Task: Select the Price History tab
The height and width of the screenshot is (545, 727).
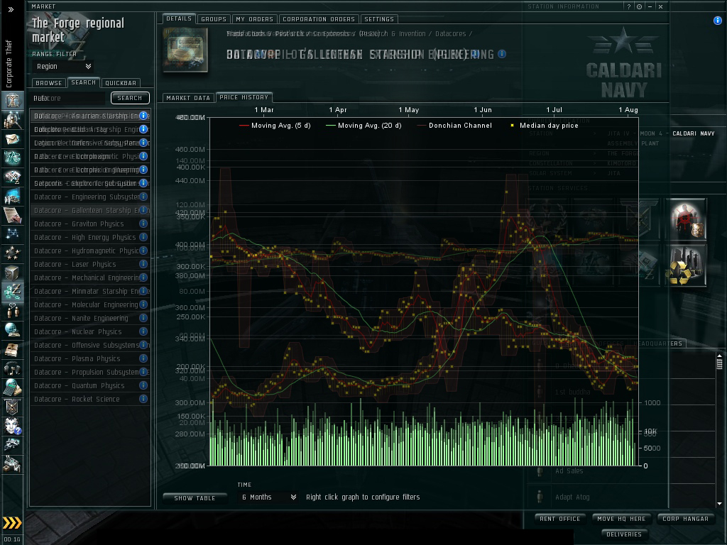Action: pos(244,97)
